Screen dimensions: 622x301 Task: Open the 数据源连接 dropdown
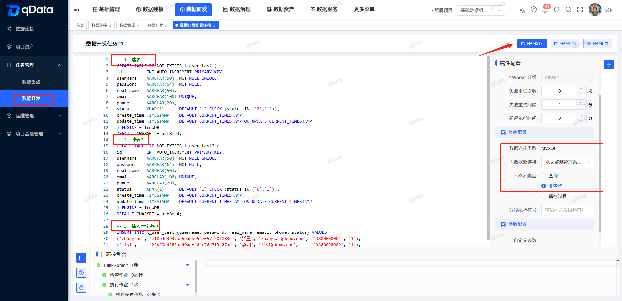point(568,162)
